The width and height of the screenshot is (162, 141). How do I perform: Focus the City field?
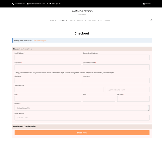click(48, 99)
